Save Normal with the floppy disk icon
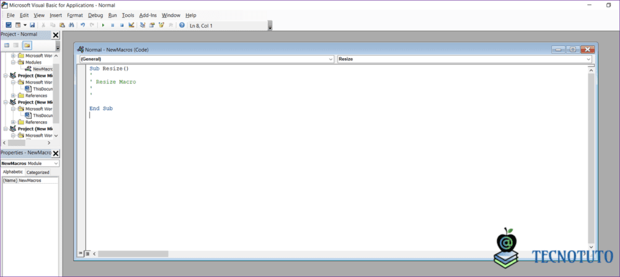 coord(32,25)
